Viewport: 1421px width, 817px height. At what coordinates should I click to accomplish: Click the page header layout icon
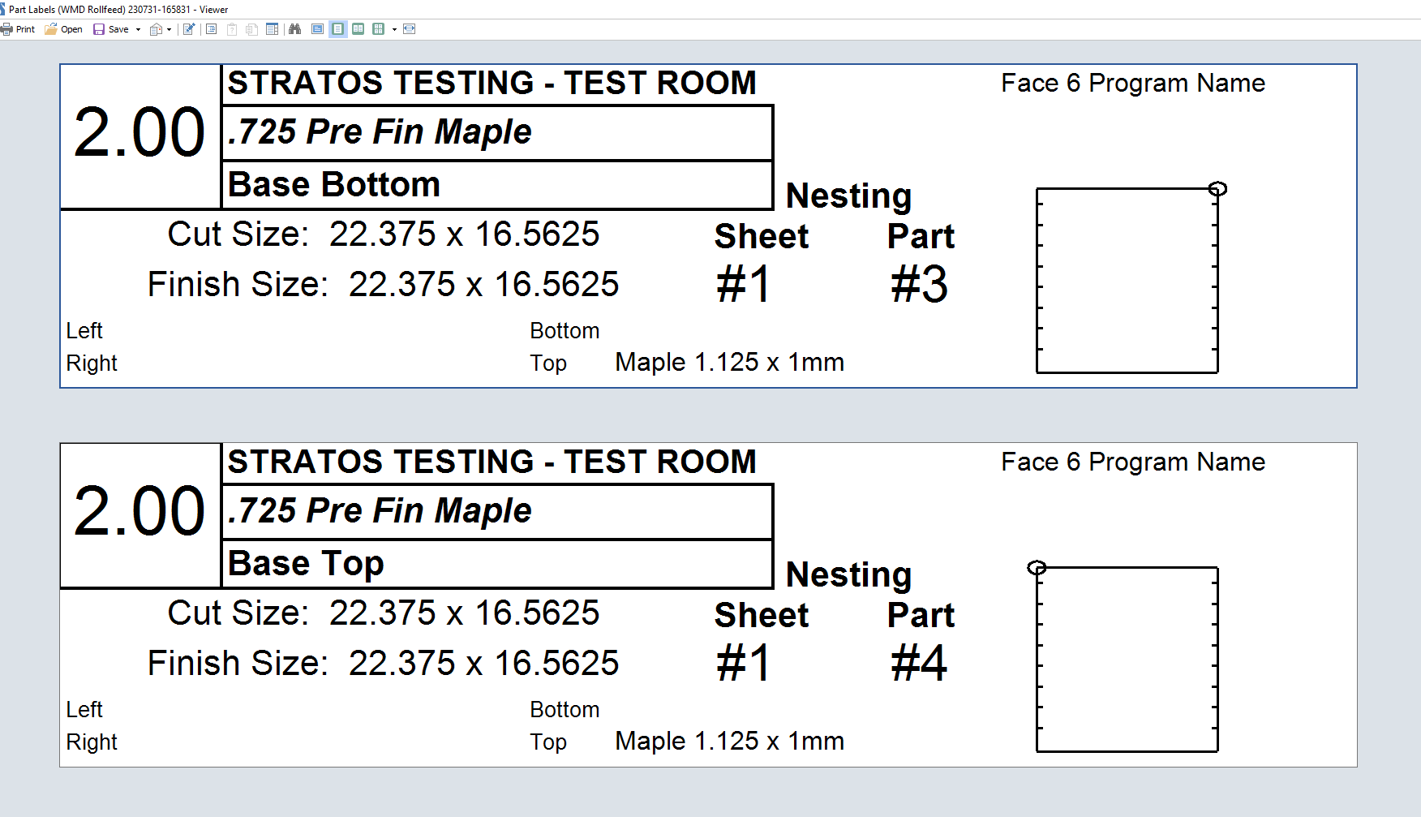(x=273, y=29)
